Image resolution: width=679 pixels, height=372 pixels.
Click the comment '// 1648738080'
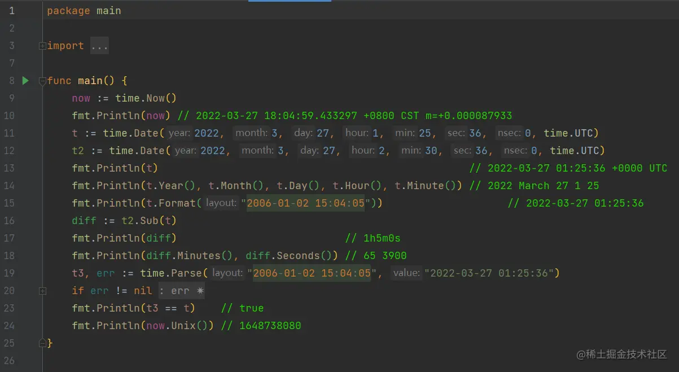click(x=261, y=326)
